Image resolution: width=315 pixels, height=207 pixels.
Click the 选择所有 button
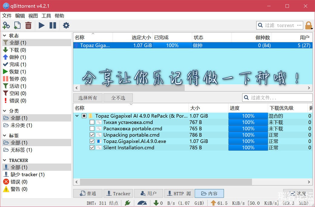coord(88,98)
